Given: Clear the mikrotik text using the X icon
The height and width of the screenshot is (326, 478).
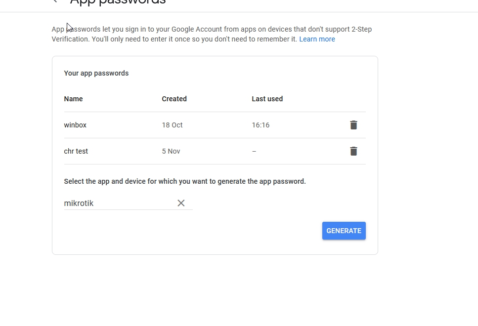Looking at the screenshot, I should pyautogui.click(x=181, y=203).
